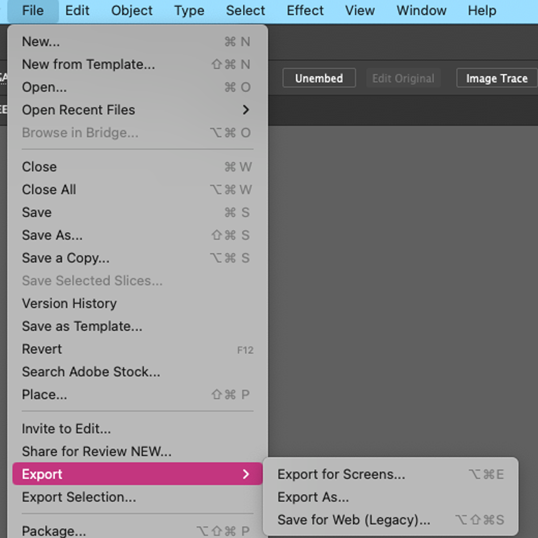Open the Type menu

189,10
